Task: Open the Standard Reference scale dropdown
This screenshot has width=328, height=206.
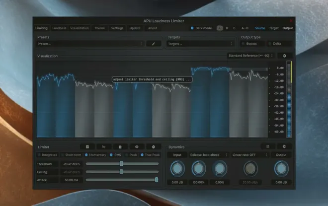Action: tap(250, 56)
